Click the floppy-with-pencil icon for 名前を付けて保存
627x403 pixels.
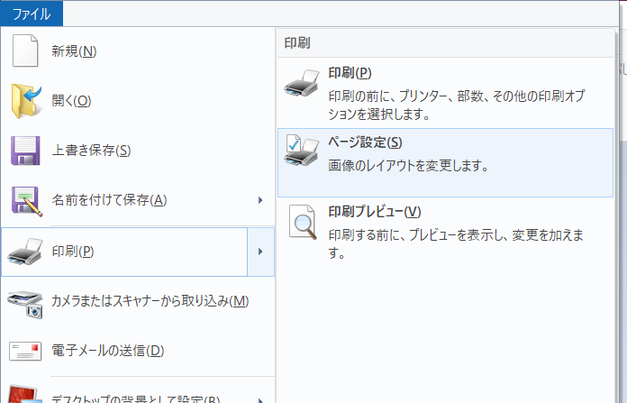26,201
